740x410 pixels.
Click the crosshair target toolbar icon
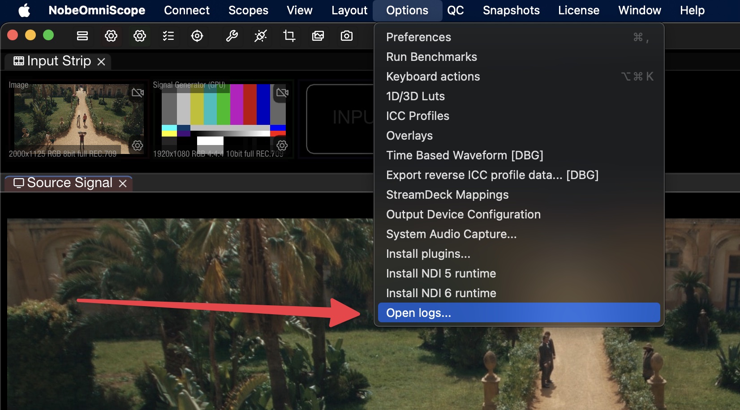[197, 36]
